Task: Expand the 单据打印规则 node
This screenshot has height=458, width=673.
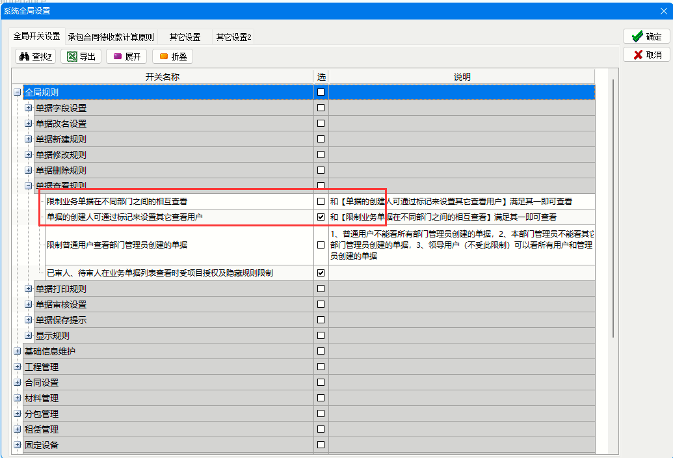Action: pyautogui.click(x=29, y=289)
